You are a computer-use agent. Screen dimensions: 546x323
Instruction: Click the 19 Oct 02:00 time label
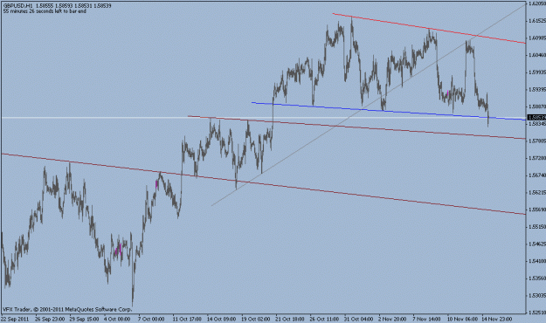tap(256, 319)
